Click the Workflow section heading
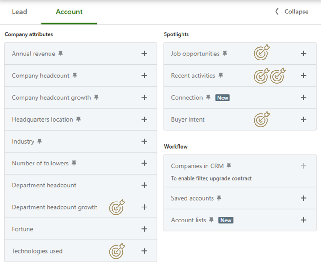Image resolution: width=321 pixels, height=267 pixels. click(176, 147)
